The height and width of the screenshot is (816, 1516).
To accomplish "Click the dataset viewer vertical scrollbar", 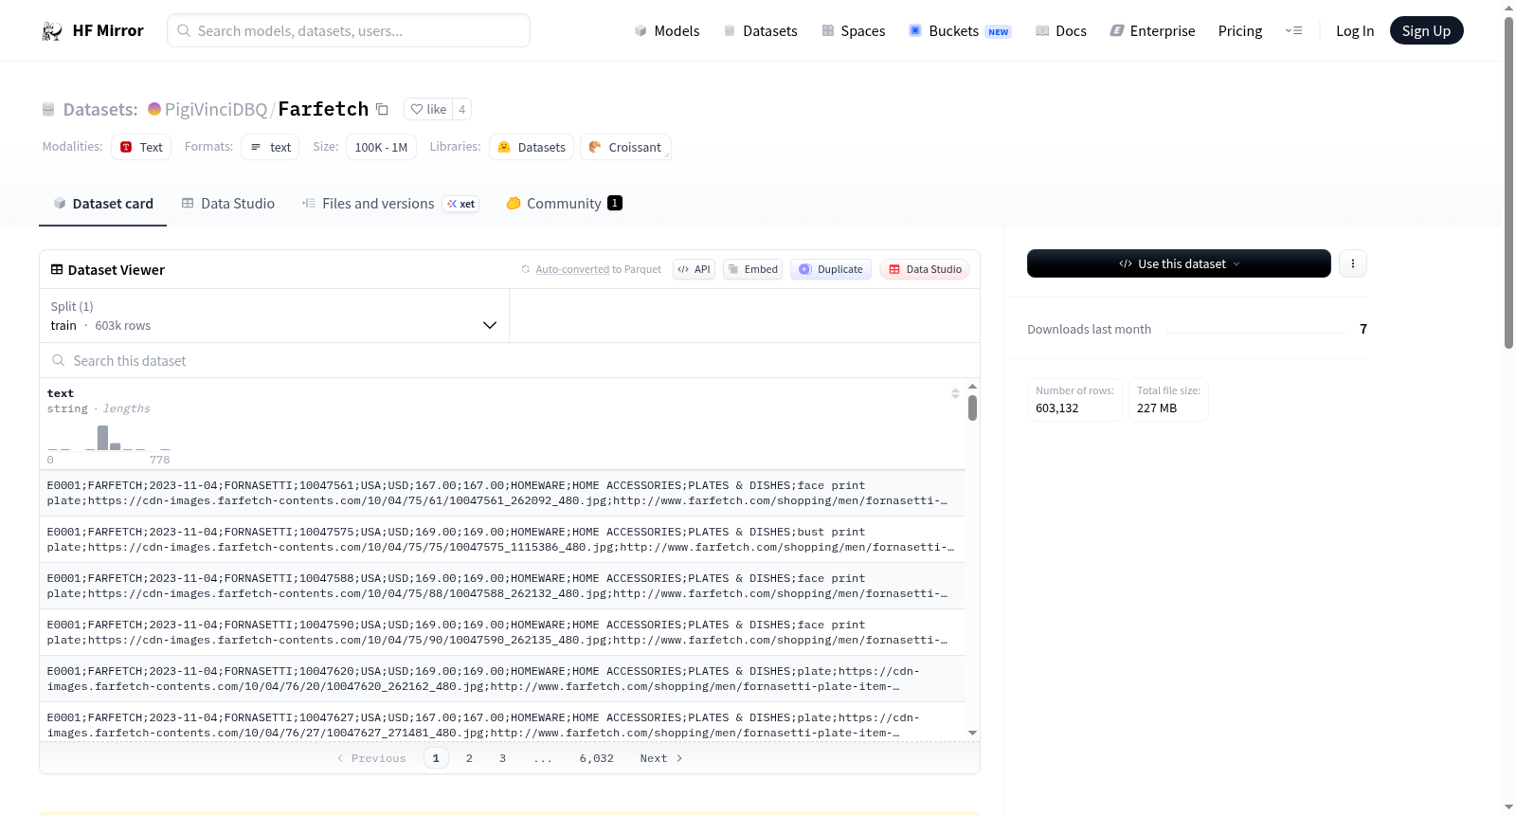I will tap(972, 408).
